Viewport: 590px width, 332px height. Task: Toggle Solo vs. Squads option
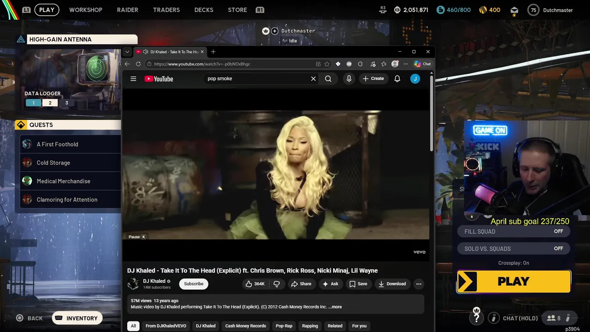(513, 249)
